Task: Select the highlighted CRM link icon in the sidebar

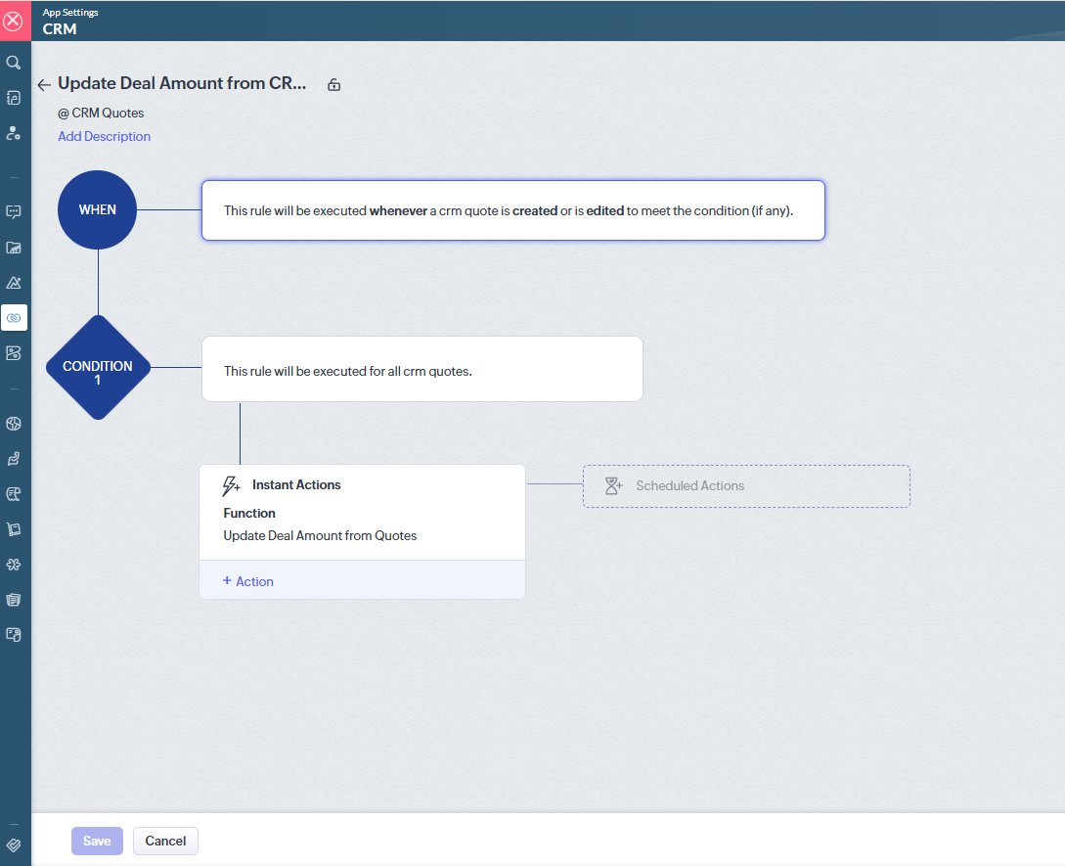Action: [14, 317]
